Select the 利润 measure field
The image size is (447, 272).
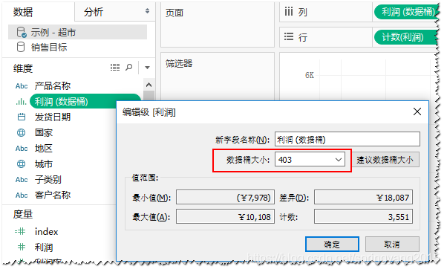point(44,247)
